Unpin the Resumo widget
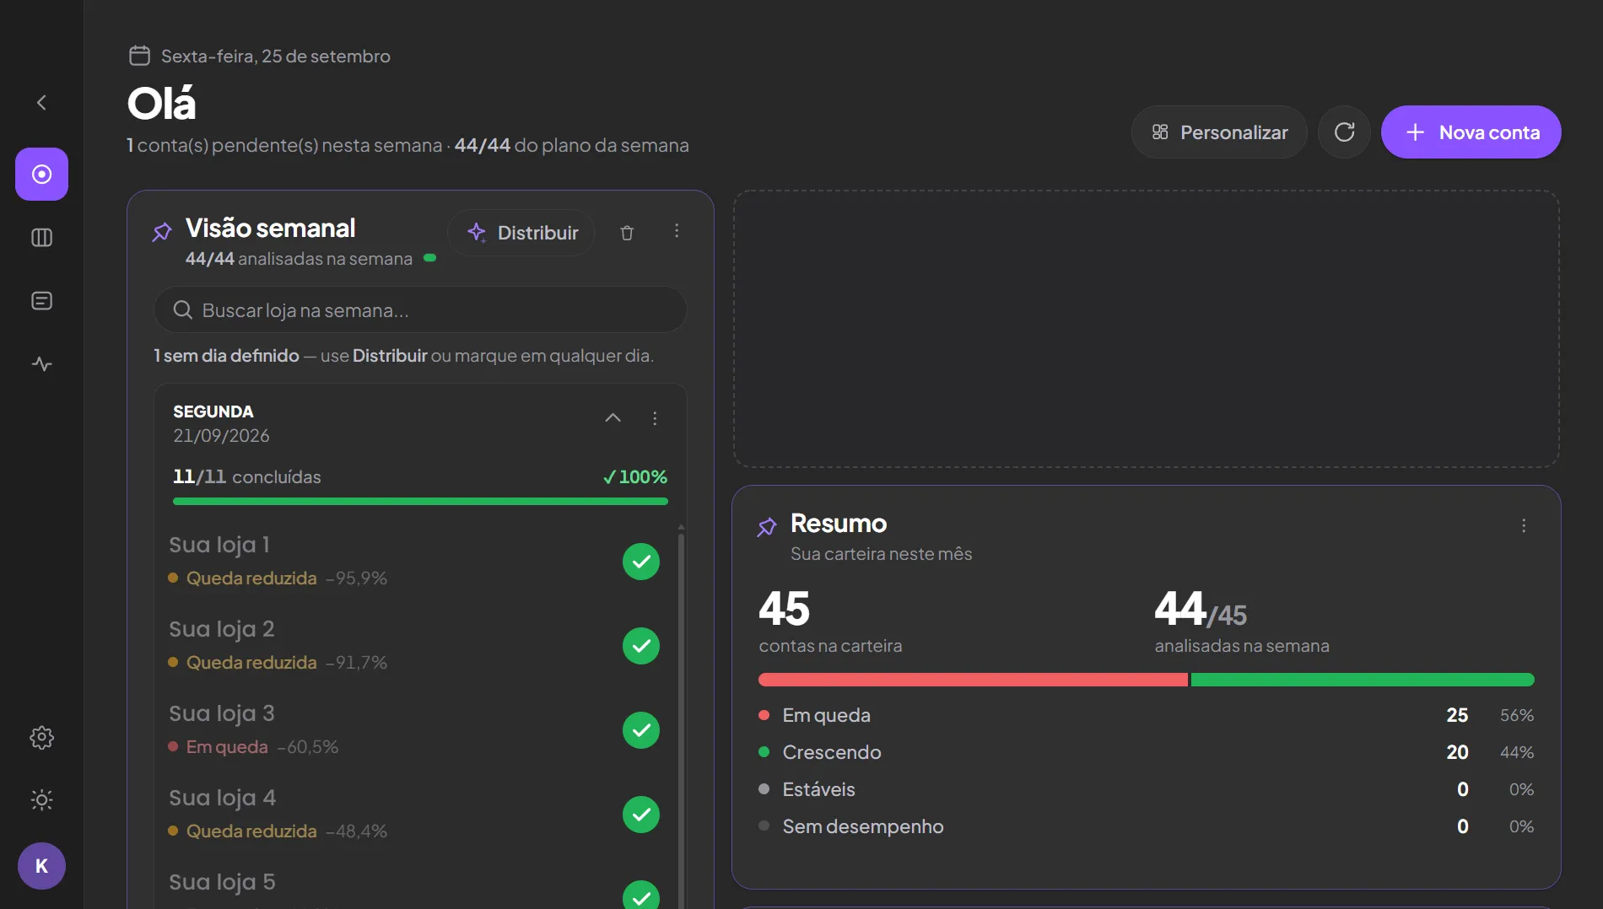This screenshot has width=1603, height=909. click(x=767, y=527)
